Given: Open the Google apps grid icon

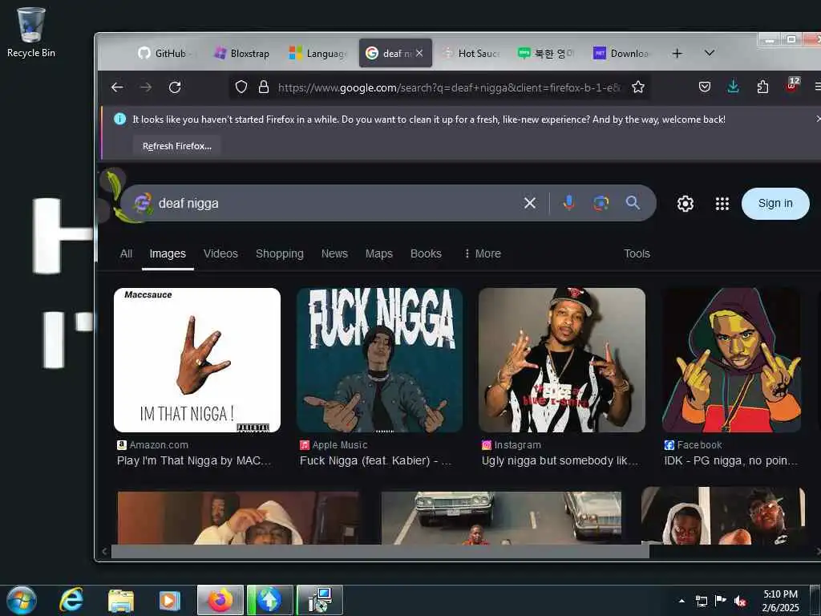Looking at the screenshot, I should [722, 204].
